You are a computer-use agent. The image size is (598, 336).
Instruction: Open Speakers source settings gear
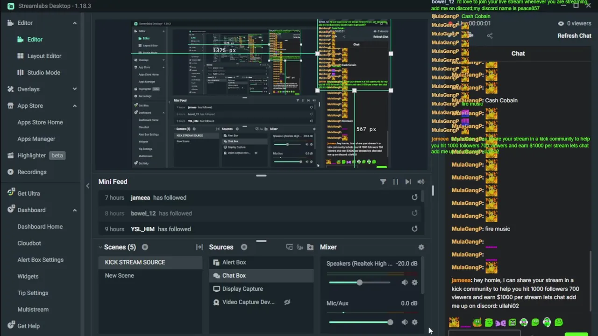point(414,282)
